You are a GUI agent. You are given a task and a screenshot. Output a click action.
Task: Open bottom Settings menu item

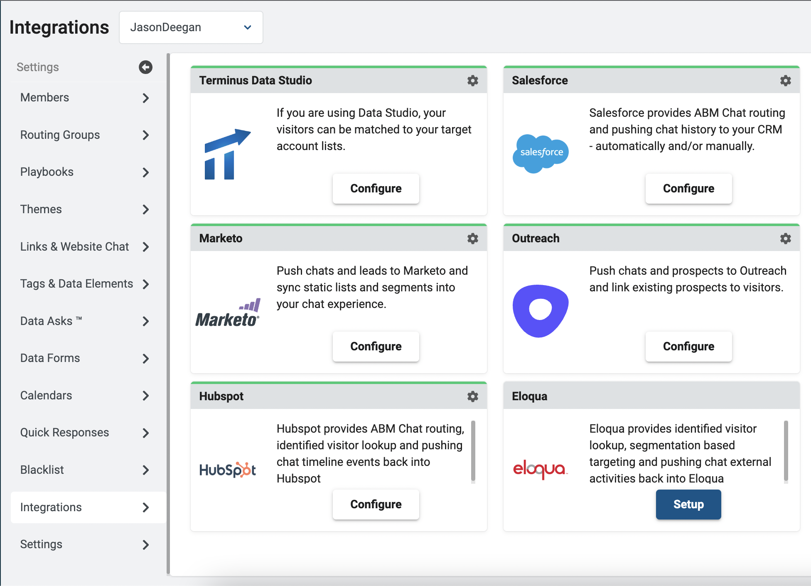click(x=88, y=544)
